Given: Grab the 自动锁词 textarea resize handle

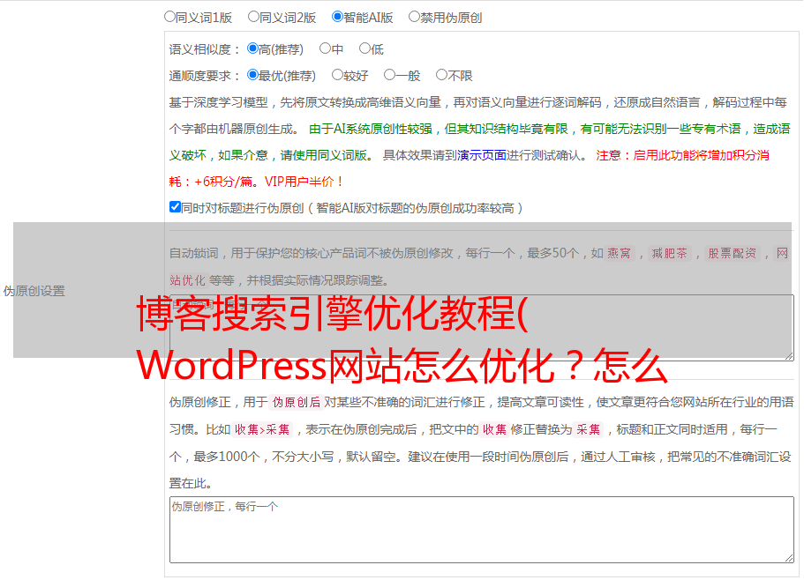Looking at the screenshot, I should pyautogui.click(x=788, y=355).
